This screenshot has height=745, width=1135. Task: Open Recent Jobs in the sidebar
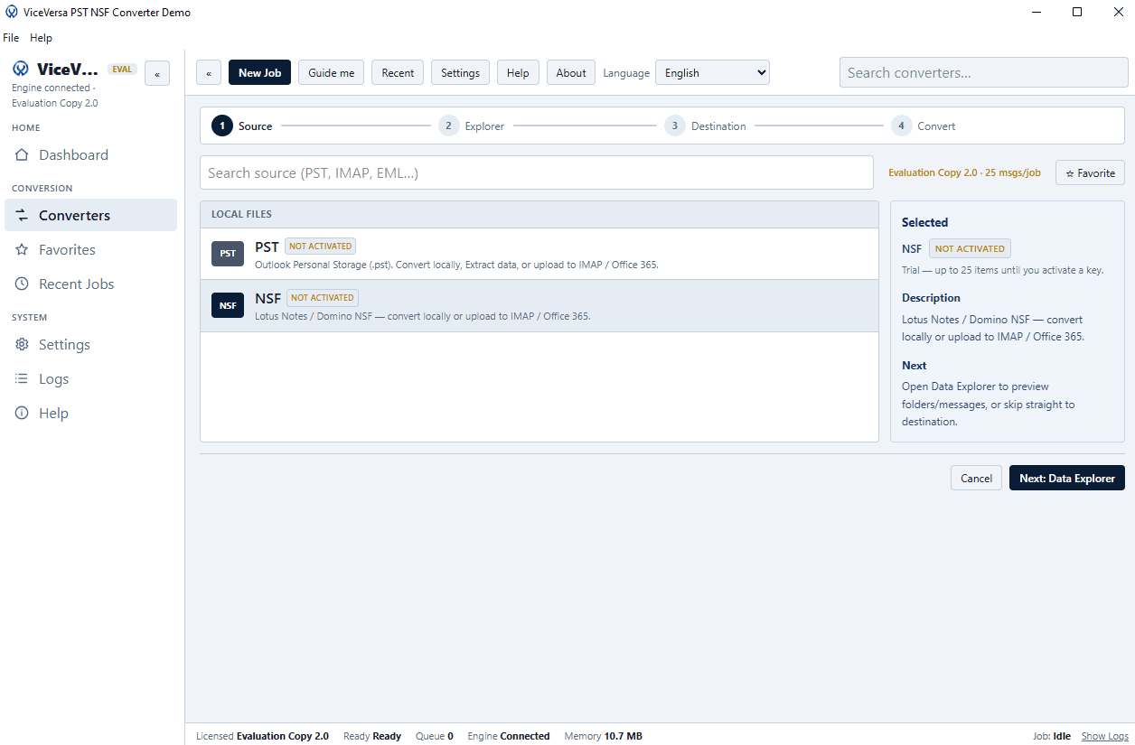point(90,284)
